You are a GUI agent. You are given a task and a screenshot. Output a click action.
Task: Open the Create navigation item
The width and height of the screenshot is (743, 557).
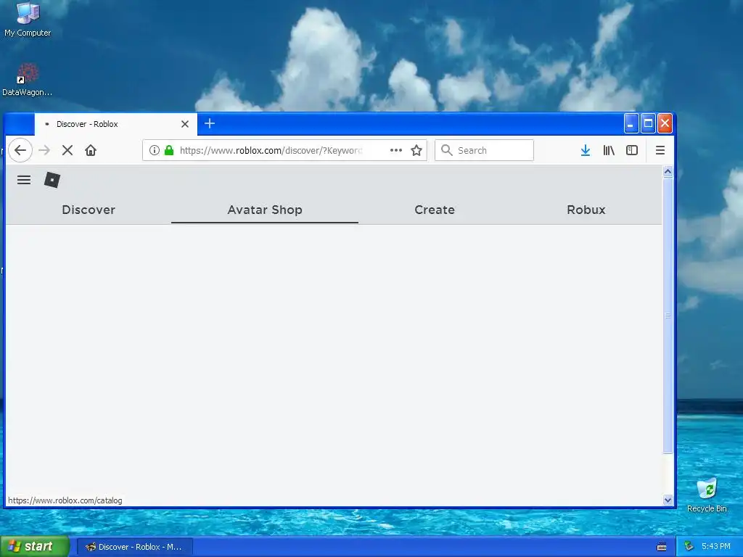point(435,210)
